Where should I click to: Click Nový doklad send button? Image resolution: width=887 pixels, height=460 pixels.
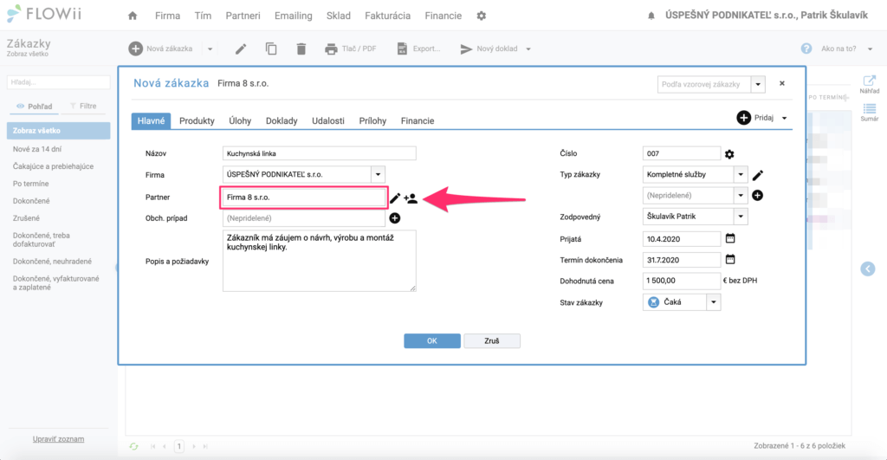(x=489, y=49)
